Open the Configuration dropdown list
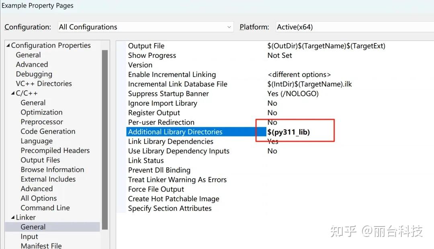The width and height of the screenshot is (434, 249). pos(229,27)
